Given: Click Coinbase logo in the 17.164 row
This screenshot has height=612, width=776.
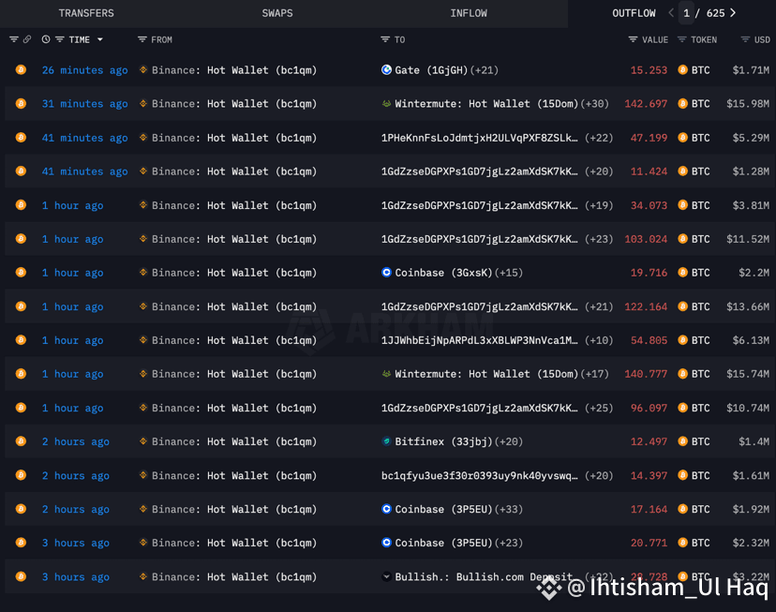Looking at the screenshot, I should tap(386, 509).
